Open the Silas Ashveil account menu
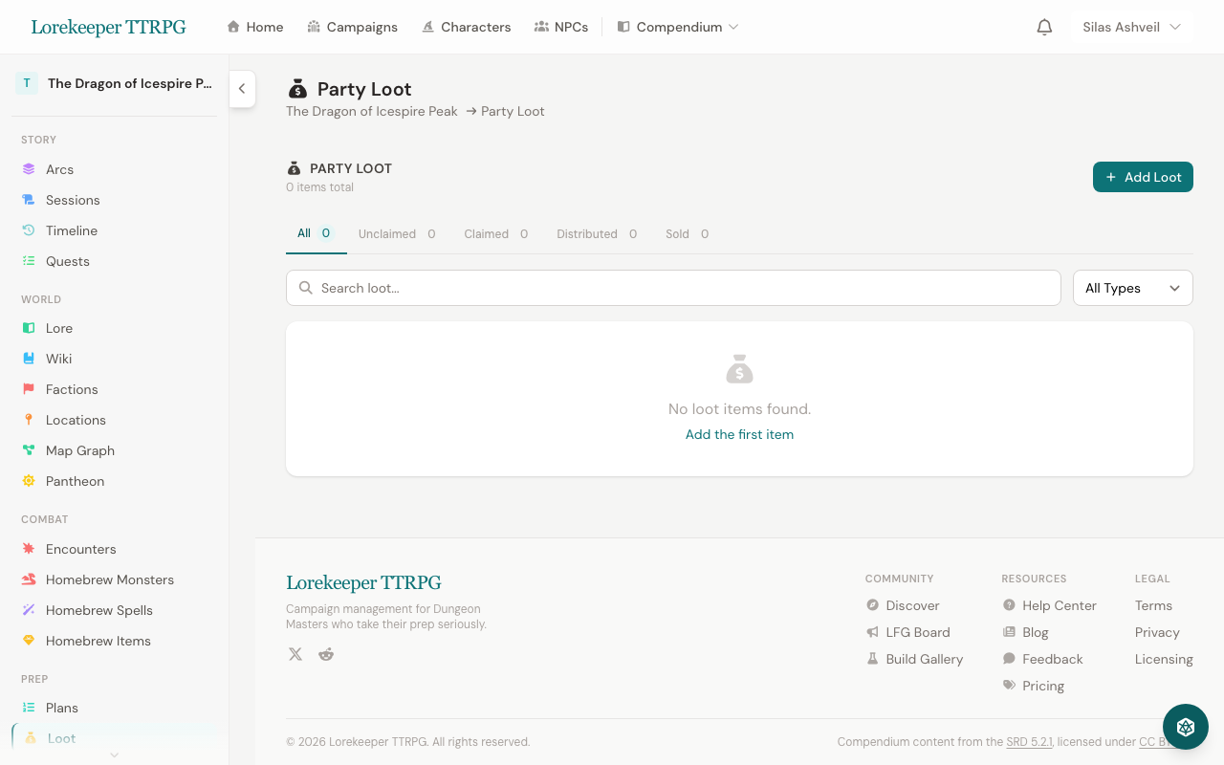The height and width of the screenshot is (765, 1224). coord(1131,27)
